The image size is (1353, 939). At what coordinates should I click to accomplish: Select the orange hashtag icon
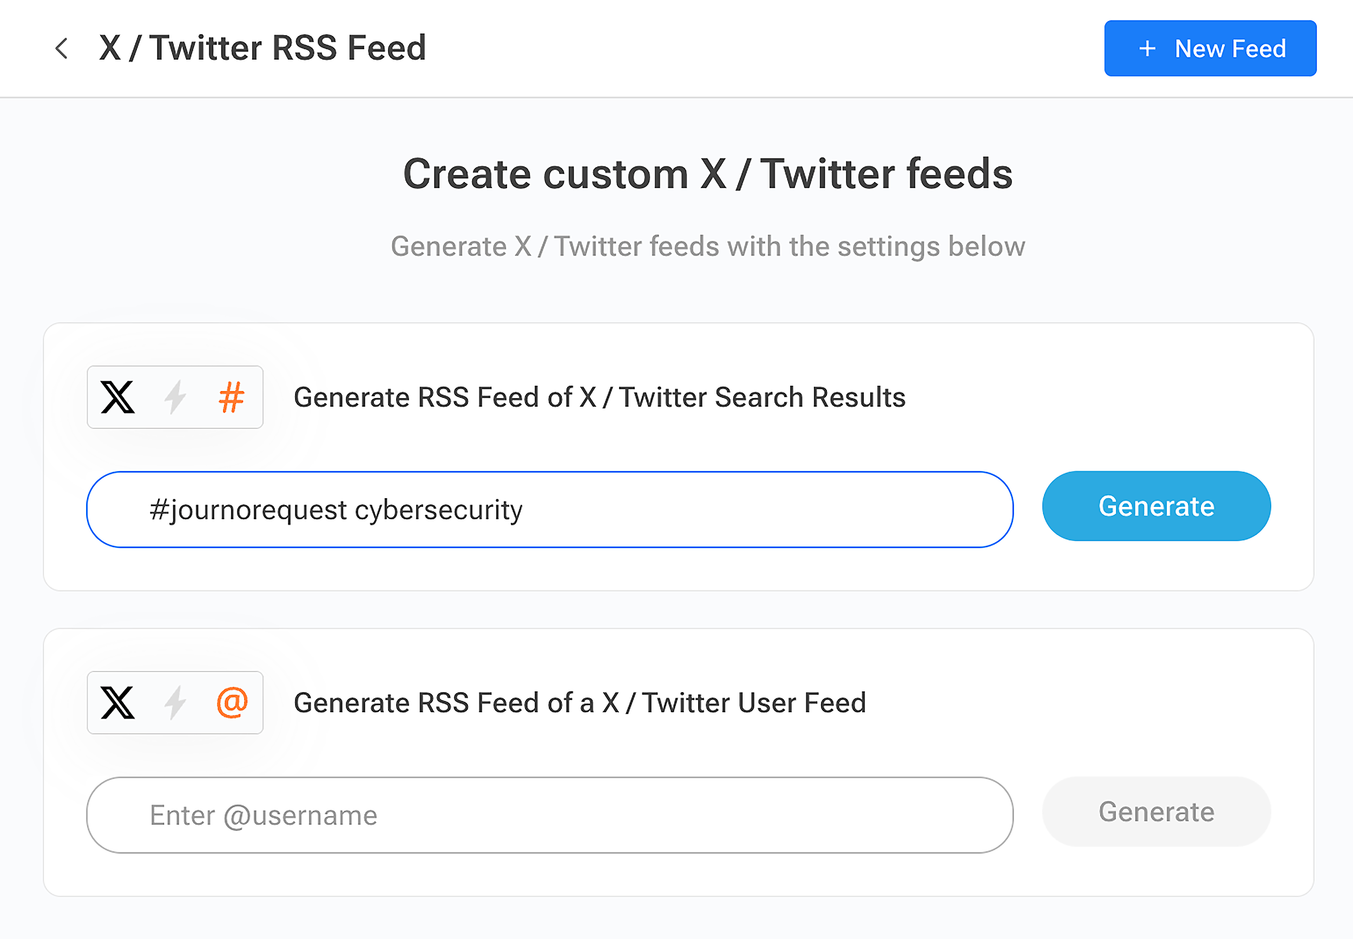pos(233,397)
